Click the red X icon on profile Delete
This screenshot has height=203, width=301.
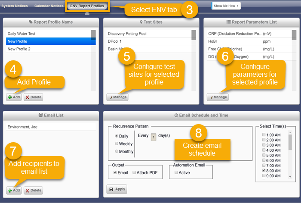28,97
